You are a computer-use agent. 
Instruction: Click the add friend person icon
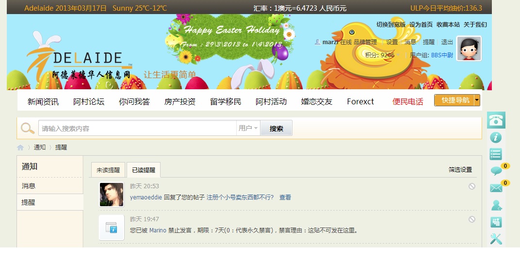coord(496,205)
